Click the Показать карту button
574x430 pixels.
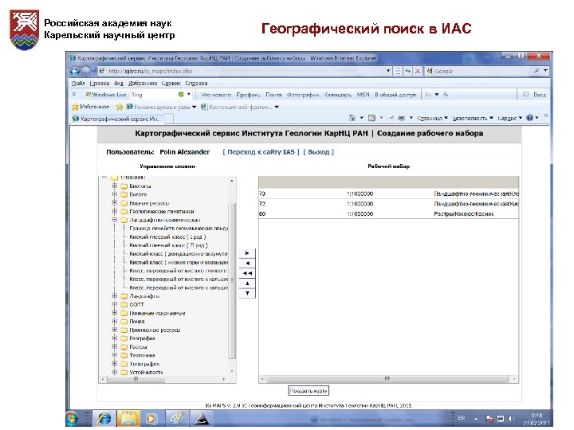tap(309, 391)
